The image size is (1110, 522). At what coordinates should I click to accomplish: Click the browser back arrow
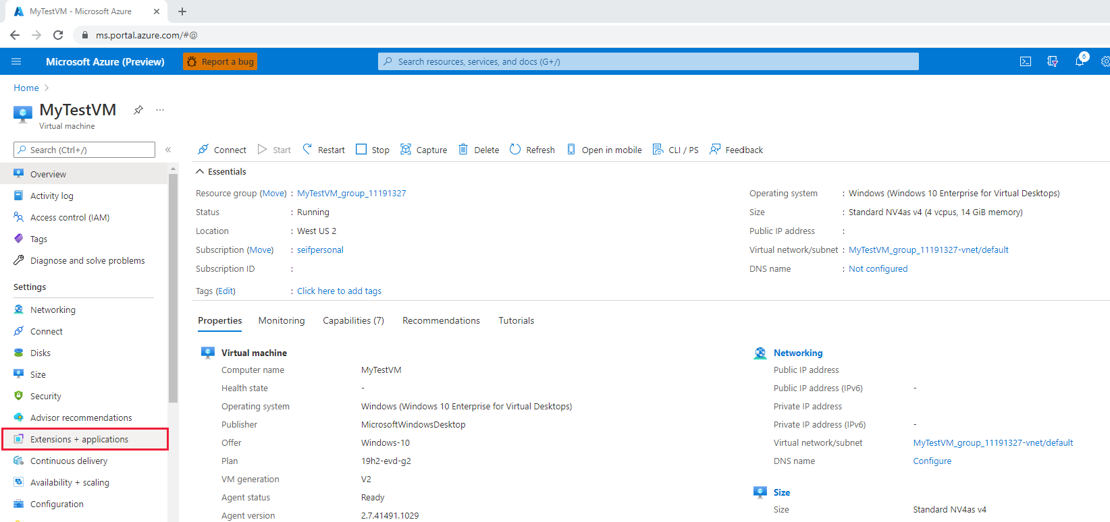15,35
